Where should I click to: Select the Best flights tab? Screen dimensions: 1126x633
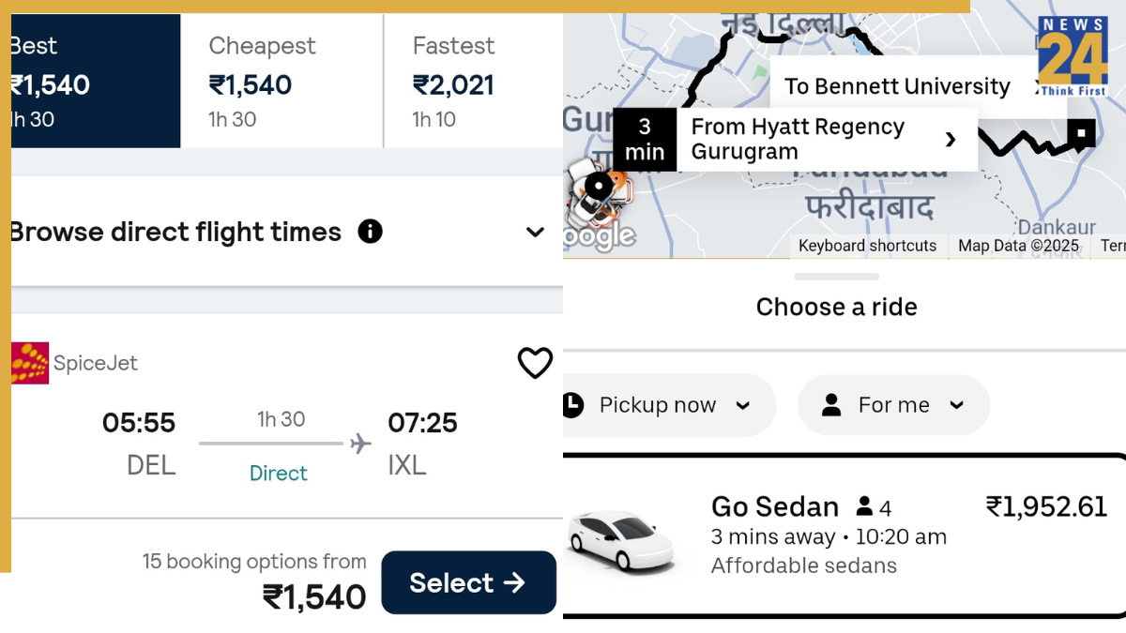click(x=94, y=81)
